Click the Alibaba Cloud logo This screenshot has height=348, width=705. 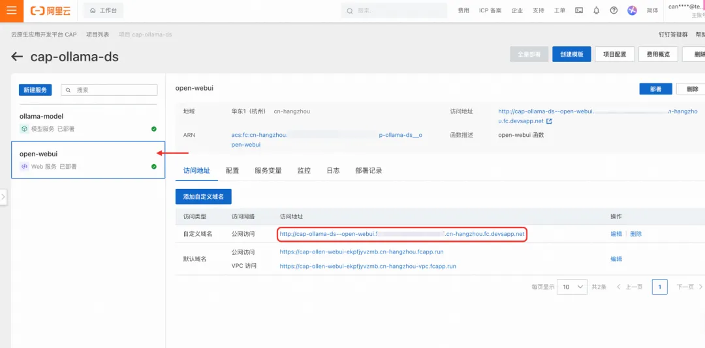coord(51,11)
